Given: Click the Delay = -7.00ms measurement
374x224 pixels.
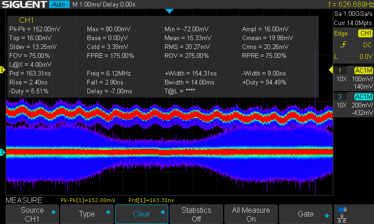Looking at the screenshot, I should pyautogui.click(x=109, y=91).
